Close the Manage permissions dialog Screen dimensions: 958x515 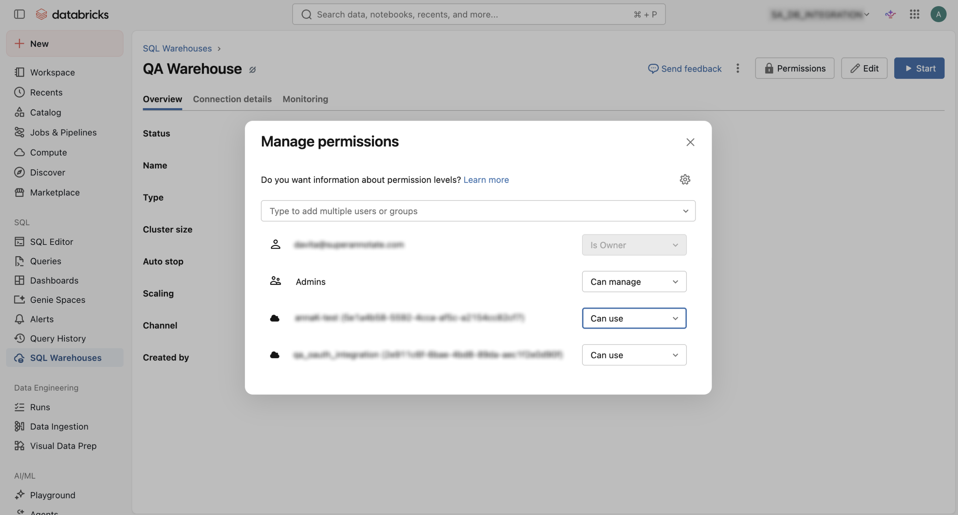[690, 142]
